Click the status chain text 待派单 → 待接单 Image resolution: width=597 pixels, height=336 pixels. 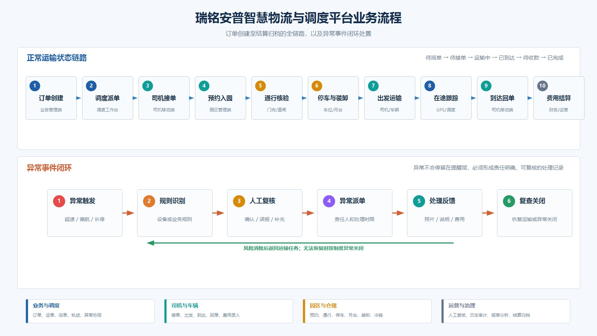pyautogui.click(x=446, y=58)
